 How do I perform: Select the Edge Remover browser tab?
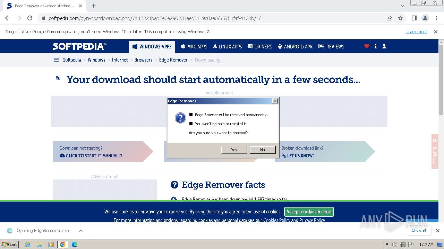pyautogui.click(x=44, y=6)
